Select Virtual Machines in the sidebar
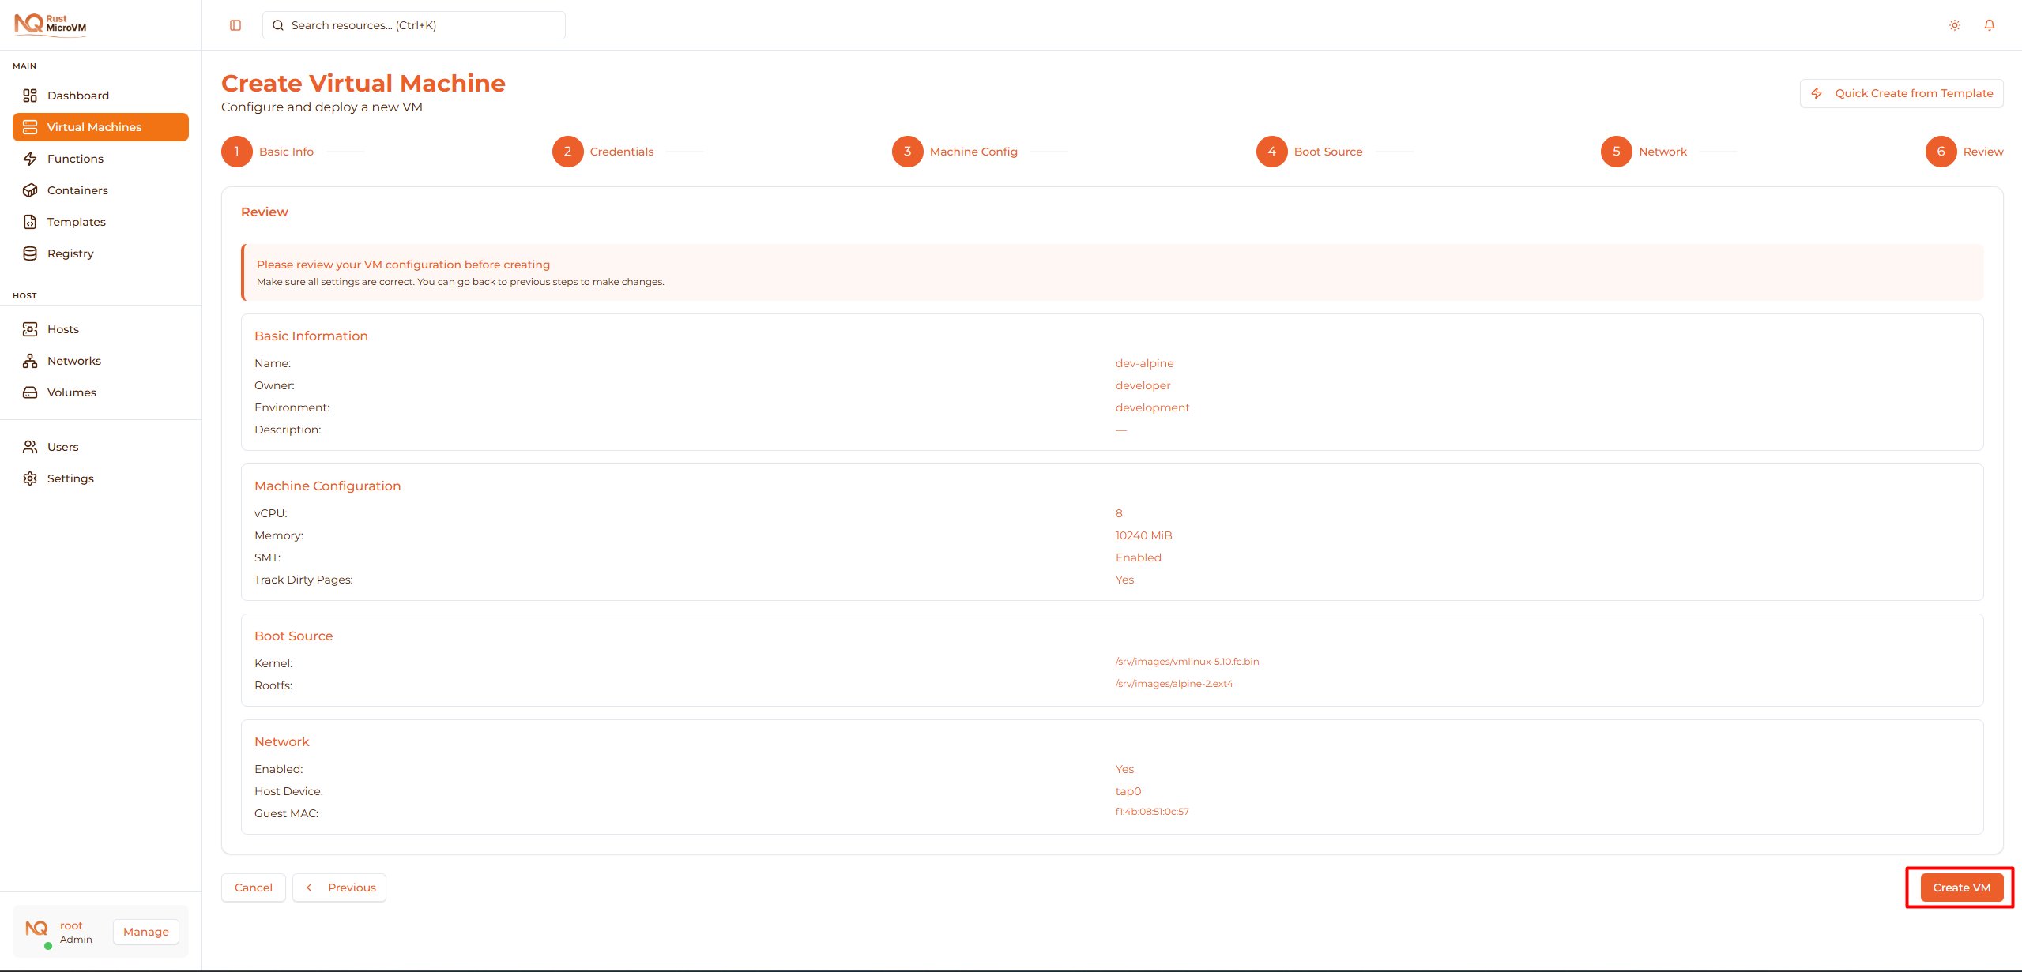Image resolution: width=2022 pixels, height=972 pixels. coord(94,126)
